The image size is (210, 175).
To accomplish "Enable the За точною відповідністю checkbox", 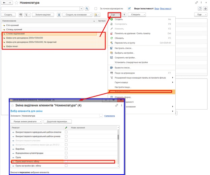I will point(96,8).
